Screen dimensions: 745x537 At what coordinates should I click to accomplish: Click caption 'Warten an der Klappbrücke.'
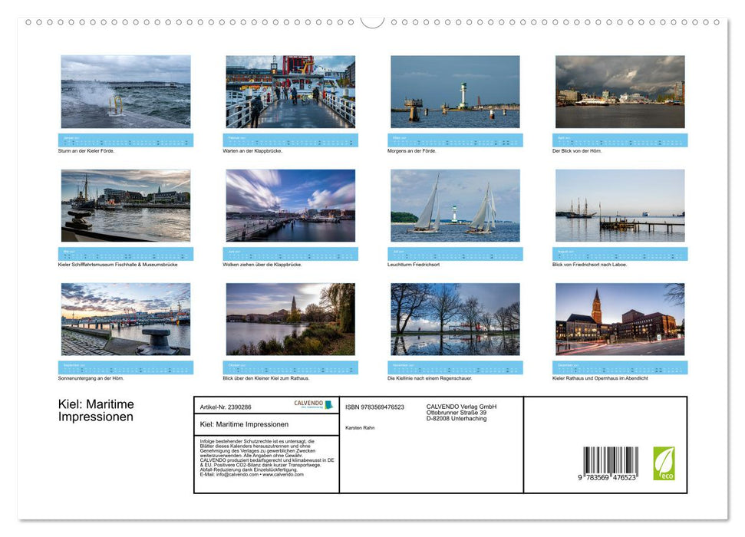[x=252, y=151]
